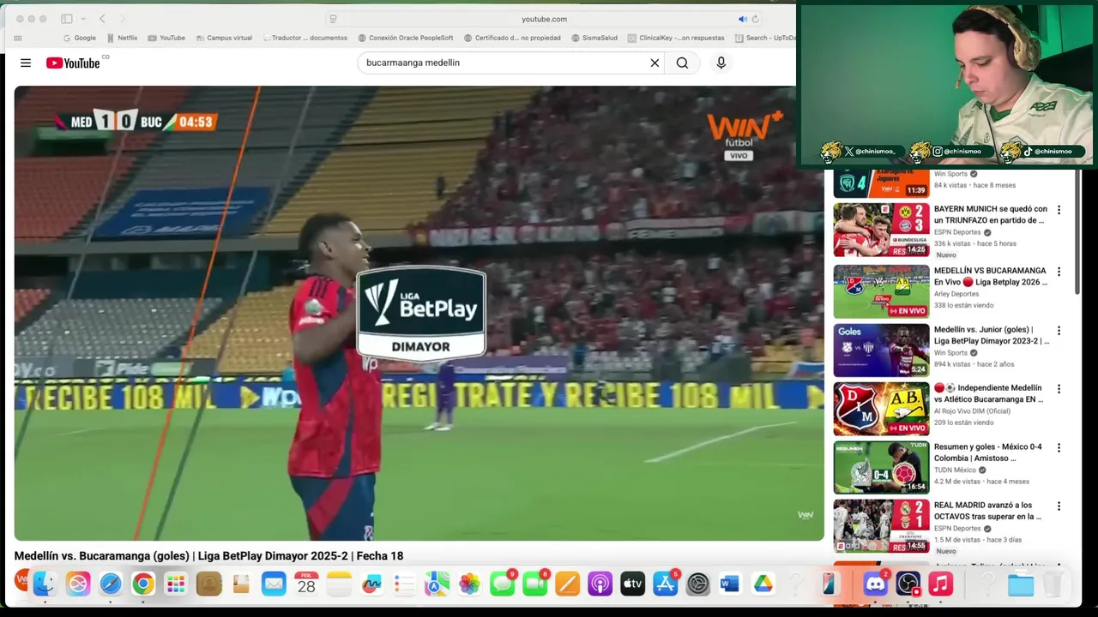1098x617 pixels.
Task: Click the main video player to pause
Action: point(419,313)
